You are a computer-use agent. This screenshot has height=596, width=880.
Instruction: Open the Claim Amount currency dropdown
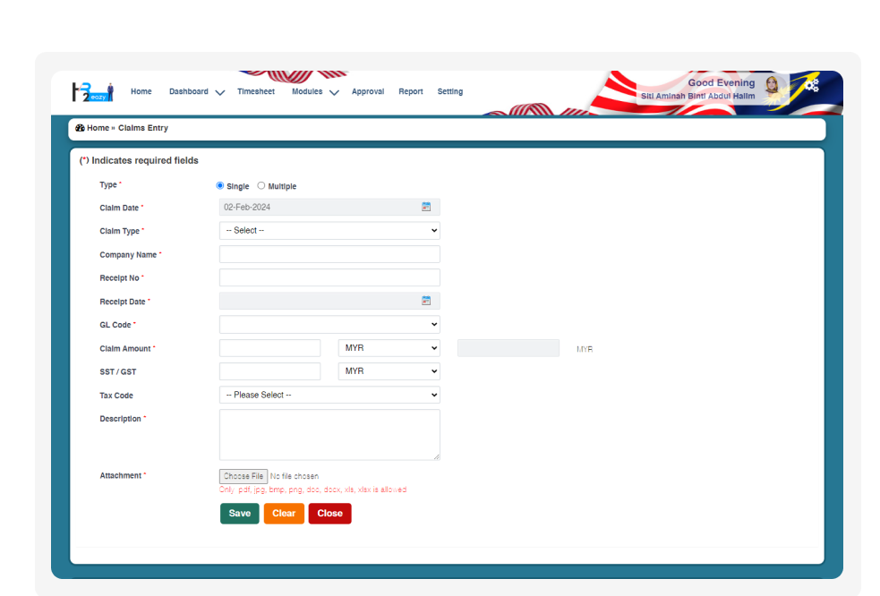389,347
